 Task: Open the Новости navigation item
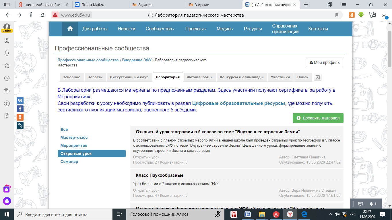tap(127, 29)
